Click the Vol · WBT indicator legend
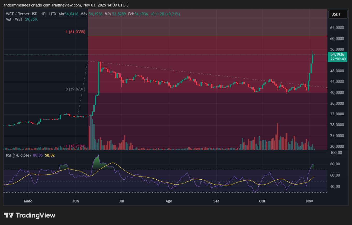The image size is (352, 225). click(x=14, y=19)
